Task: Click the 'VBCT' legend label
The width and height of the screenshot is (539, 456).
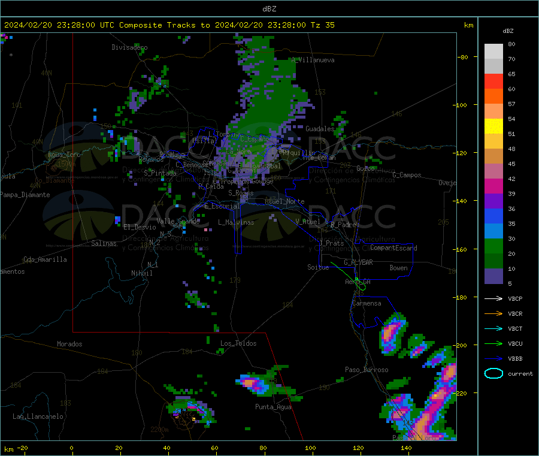Action: [515, 329]
